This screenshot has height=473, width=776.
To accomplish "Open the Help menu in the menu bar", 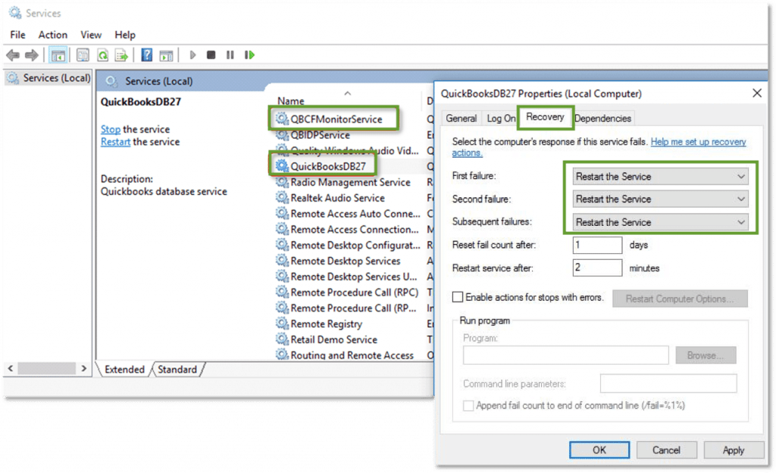I will 125,35.
